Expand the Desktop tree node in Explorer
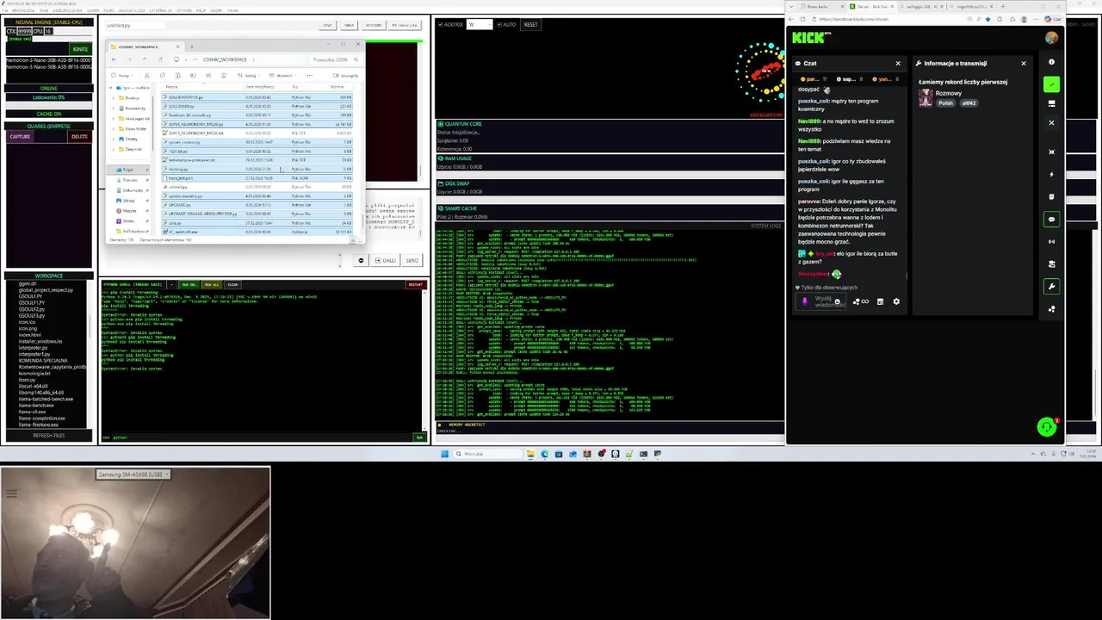The width and height of the screenshot is (1102, 620). point(113,98)
